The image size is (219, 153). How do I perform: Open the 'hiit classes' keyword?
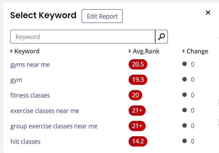(25, 141)
